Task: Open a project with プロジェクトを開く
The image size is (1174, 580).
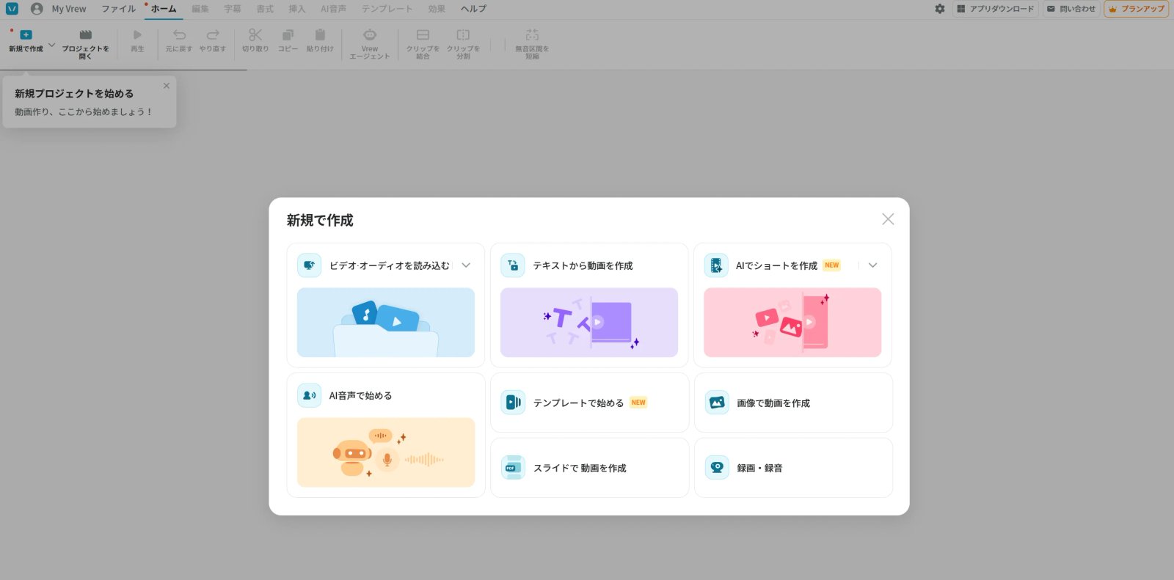Action: (85, 43)
